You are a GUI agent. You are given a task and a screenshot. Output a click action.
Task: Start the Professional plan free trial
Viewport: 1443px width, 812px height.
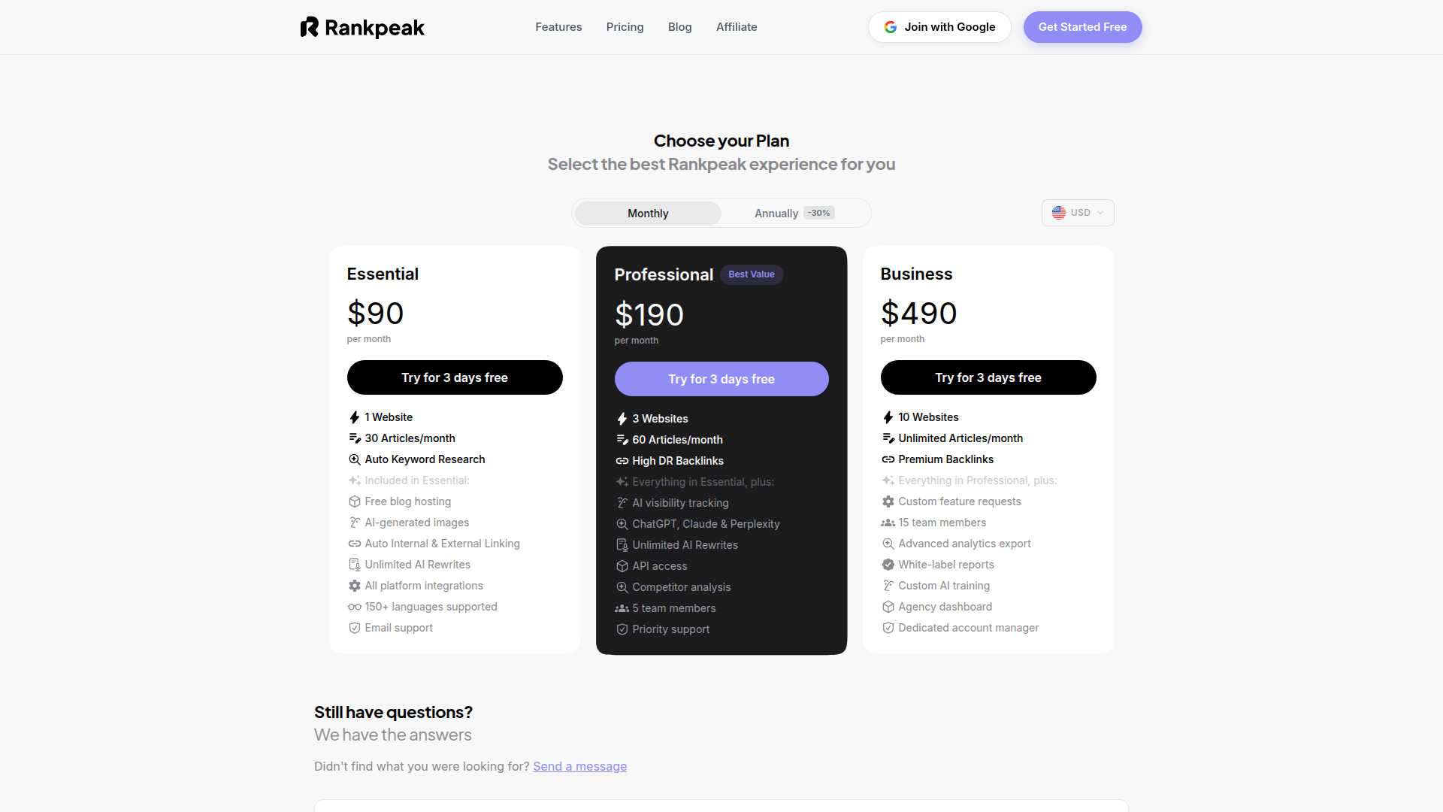721,379
